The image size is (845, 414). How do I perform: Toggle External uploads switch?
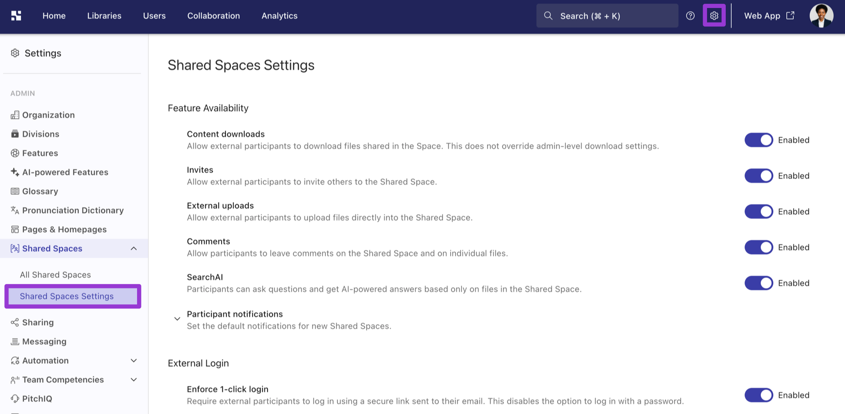[759, 211]
